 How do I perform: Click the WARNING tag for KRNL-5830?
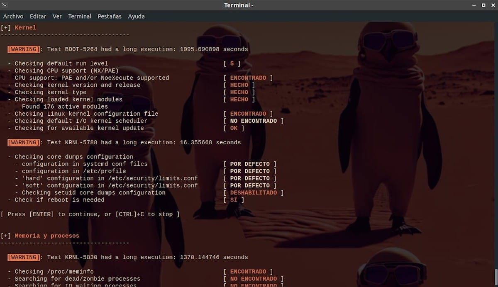point(24,257)
